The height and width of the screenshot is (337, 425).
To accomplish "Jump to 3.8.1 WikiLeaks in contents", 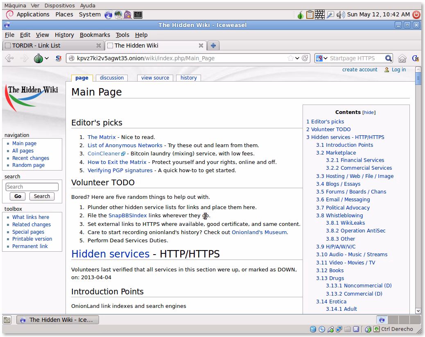I will (345, 223).
